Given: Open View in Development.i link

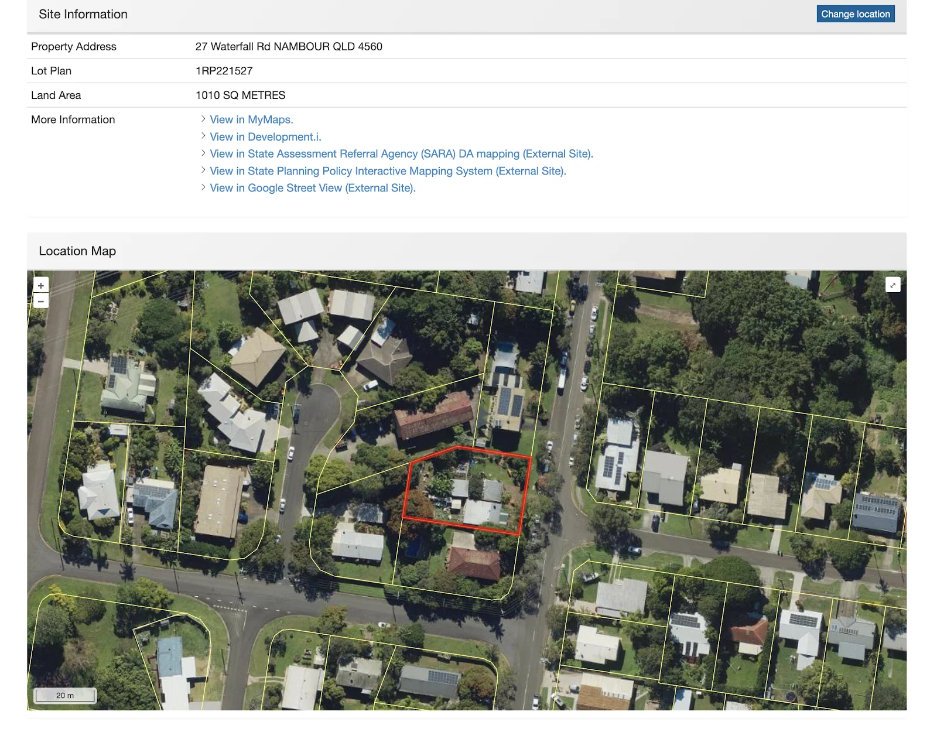Looking at the screenshot, I should point(265,136).
